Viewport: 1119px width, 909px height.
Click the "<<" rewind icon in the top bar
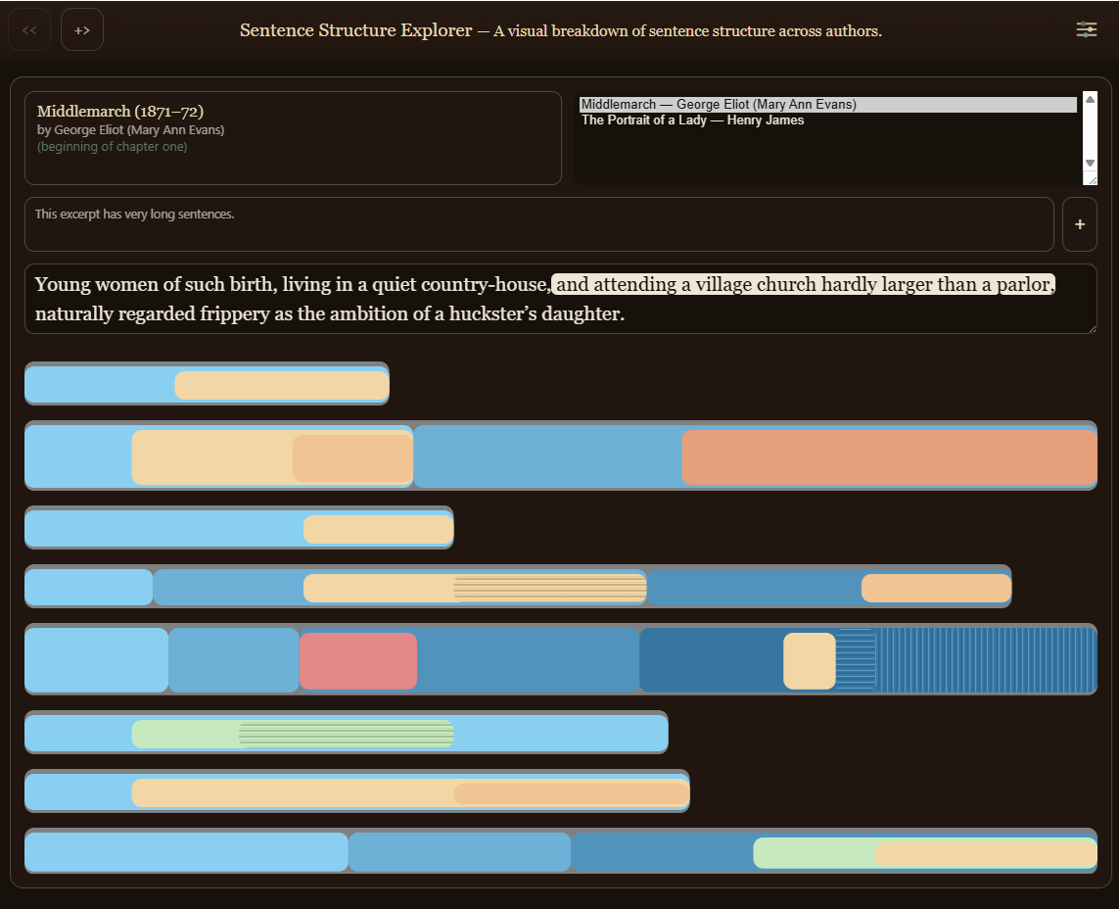(29, 28)
